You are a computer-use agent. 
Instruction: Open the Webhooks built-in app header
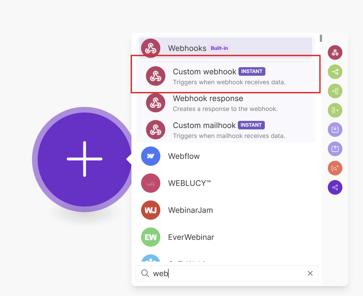click(x=226, y=48)
